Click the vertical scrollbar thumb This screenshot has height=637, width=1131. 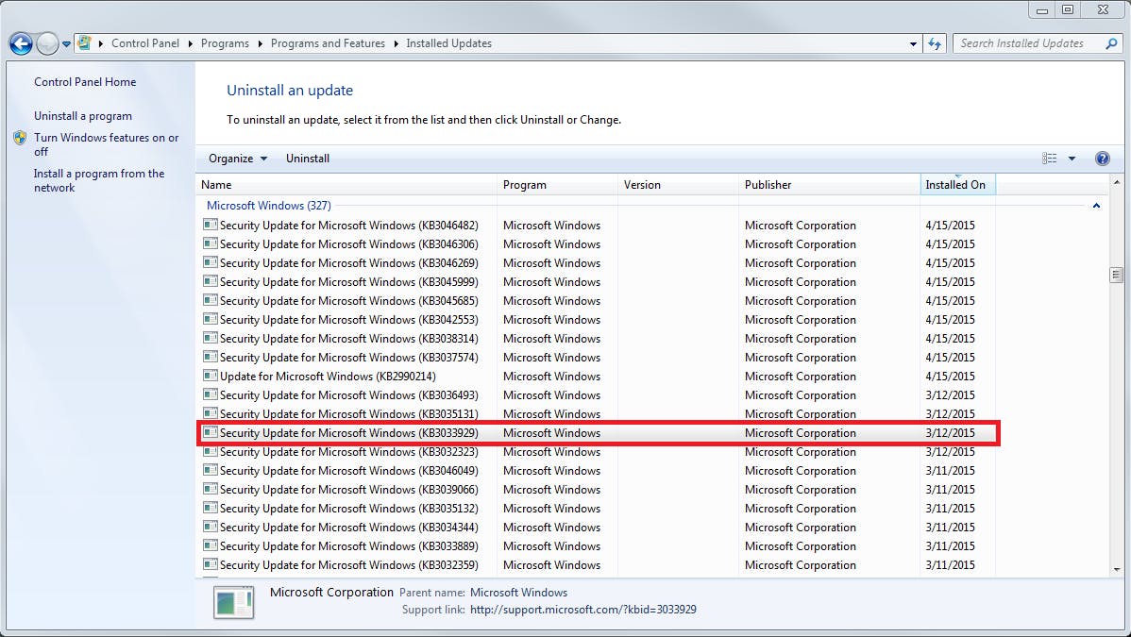click(1116, 275)
